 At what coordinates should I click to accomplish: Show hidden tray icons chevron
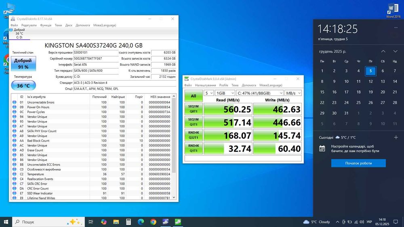click(x=337, y=222)
